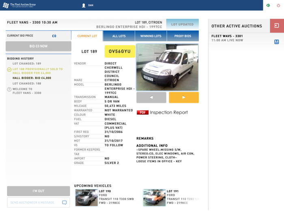
Task: Click the Lot Updated status badge
Action: click(x=183, y=24)
